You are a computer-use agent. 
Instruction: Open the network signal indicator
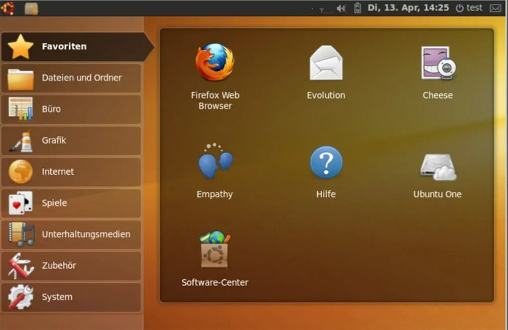tap(325, 10)
